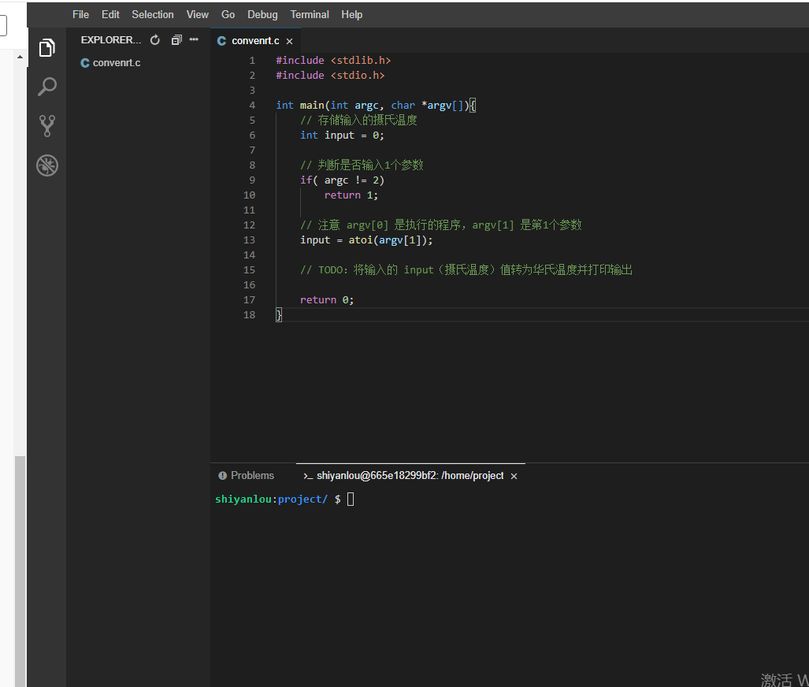Open convenrt.c in the Explorer tree
Image resolution: width=809 pixels, height=687 pixels.
tap(116, 63)
